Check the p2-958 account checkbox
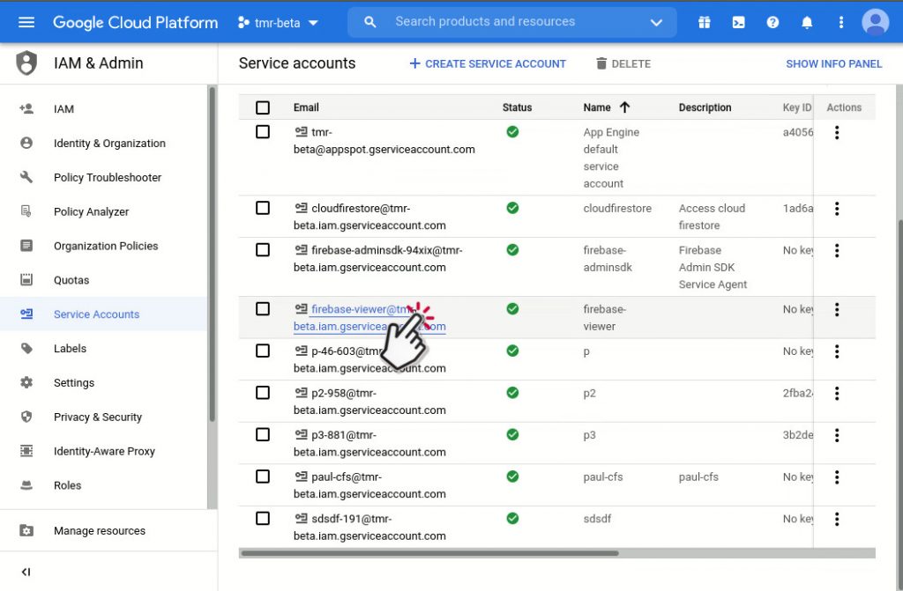903x591 pixels. [x=263, y=393]
